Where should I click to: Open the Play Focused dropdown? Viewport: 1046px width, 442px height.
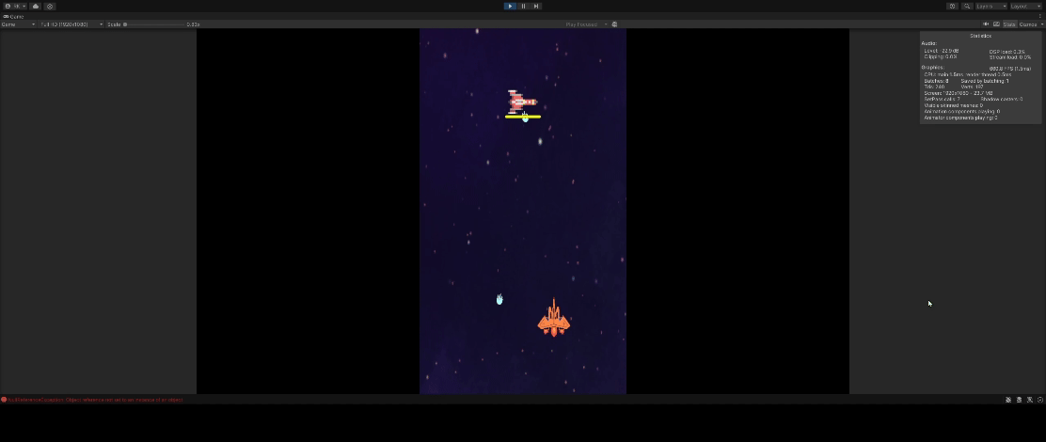585,24
